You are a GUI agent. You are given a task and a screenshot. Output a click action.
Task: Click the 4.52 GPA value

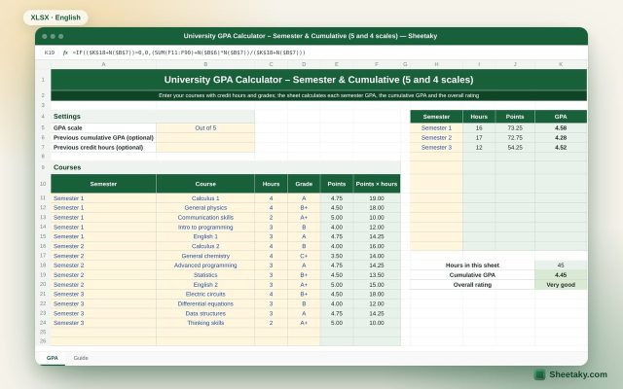[x=561, y=147]
